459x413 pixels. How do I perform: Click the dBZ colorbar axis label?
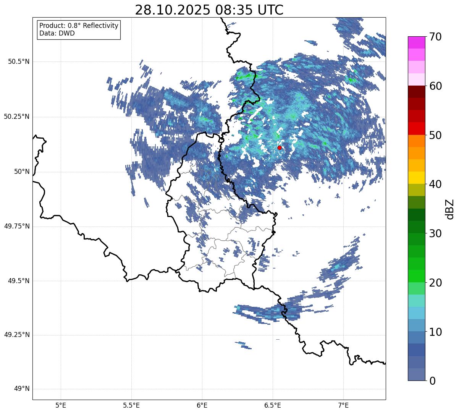tap(450, 209)
